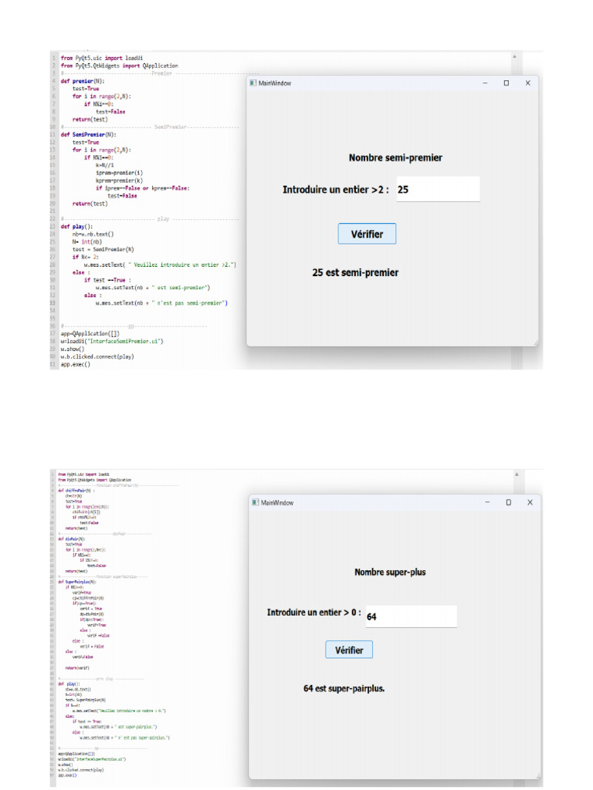Click the top editor's scroll-up arrow

pos(514,57)
